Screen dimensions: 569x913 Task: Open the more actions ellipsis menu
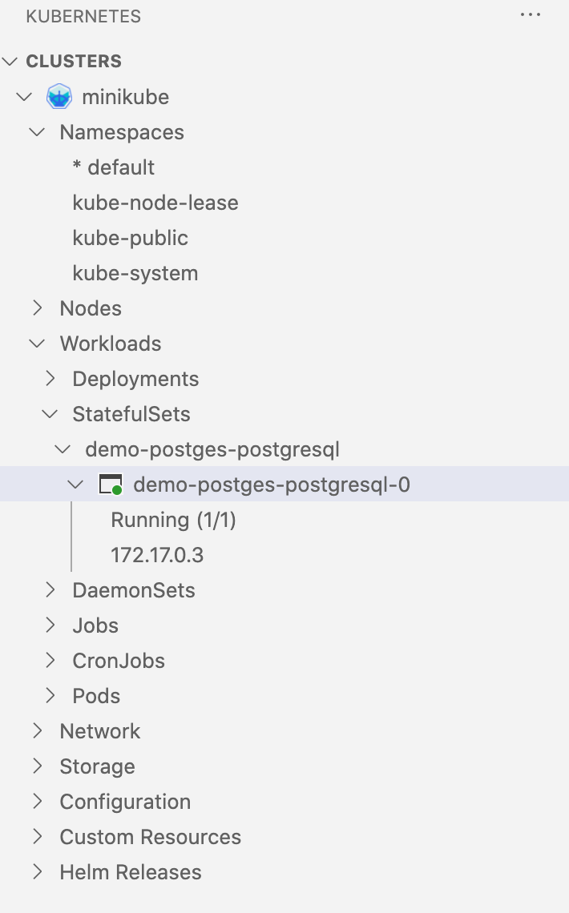coord(531,14)
